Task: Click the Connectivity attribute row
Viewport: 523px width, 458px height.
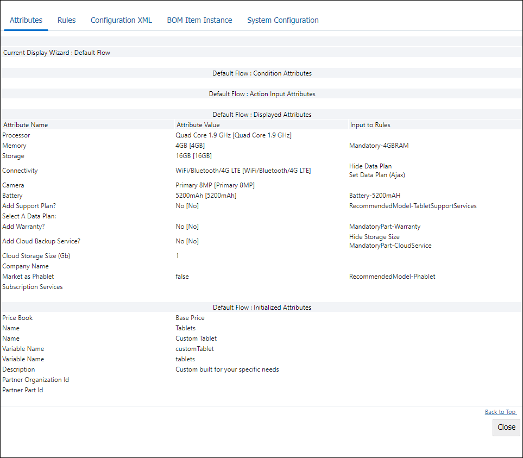Action: (20, 170)
